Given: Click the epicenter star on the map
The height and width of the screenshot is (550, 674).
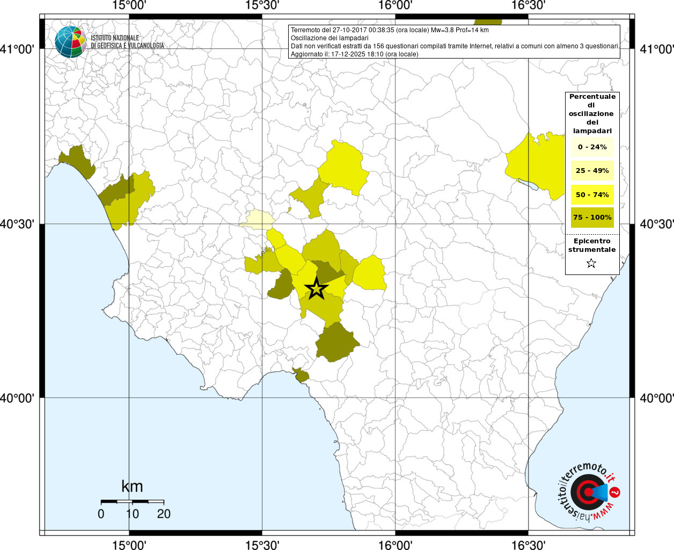Looking at the screenshot, I should (x=316, y=288).
